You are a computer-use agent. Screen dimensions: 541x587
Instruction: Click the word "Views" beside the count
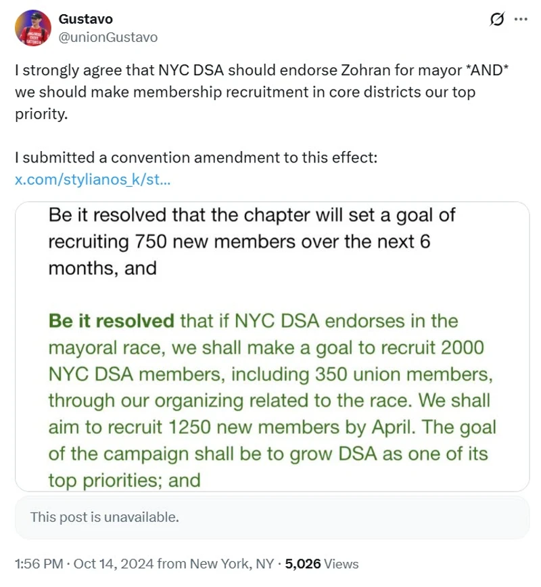click(x=342, y=564)
